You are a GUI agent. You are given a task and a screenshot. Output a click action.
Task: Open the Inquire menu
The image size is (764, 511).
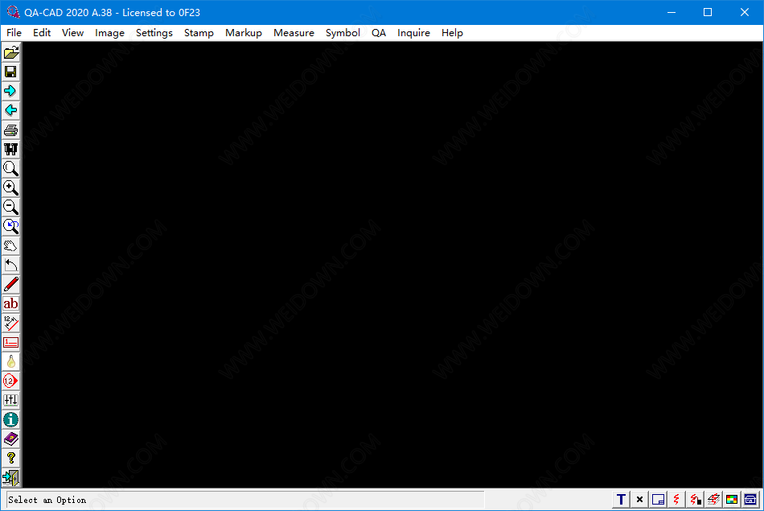pyautogui.click(x=413, y=33)
